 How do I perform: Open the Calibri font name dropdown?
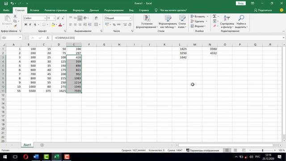[x=45, y=18]
